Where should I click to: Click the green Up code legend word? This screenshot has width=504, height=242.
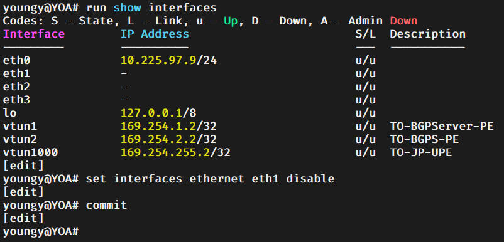coord(231,21)
